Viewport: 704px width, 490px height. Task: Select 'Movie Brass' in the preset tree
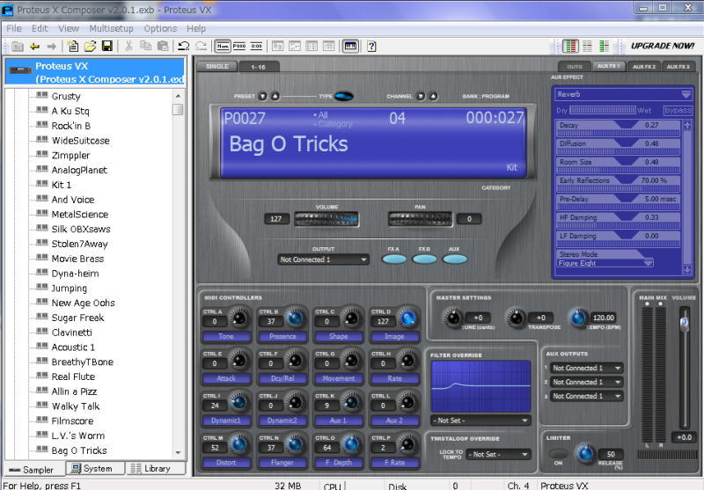click(77, 259)
